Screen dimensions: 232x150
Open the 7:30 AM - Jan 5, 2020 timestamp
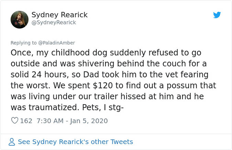click(72, 121)
